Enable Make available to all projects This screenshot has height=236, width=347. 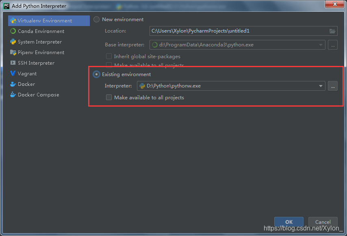click(108, 98)
